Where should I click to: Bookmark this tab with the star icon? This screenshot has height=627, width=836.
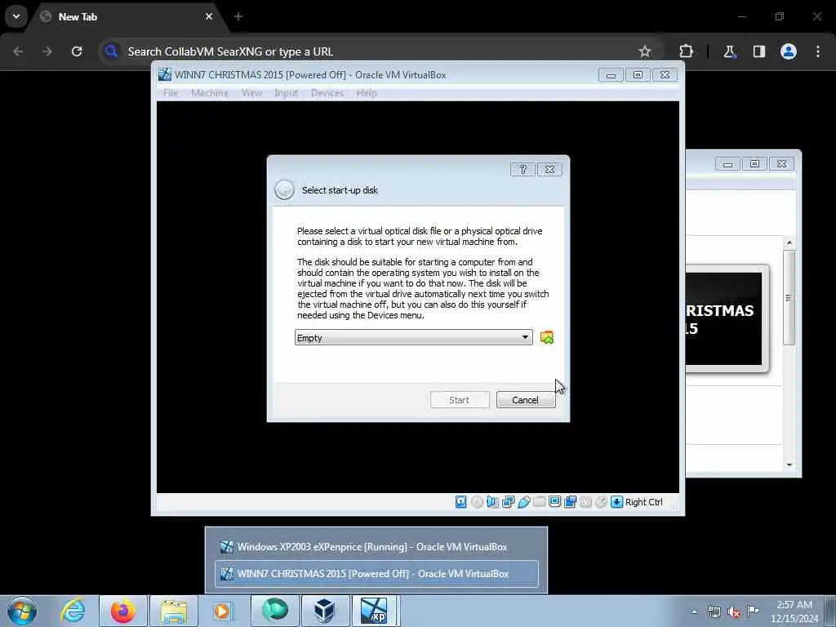pos(645,51)
